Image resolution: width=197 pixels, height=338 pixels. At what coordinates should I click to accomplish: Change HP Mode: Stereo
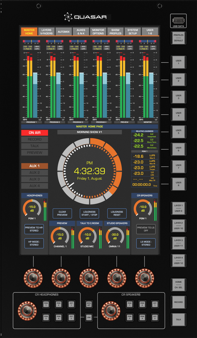(34, 243)
